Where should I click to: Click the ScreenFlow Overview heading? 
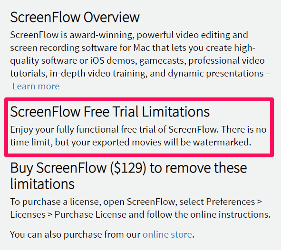(x=75, y=17)
